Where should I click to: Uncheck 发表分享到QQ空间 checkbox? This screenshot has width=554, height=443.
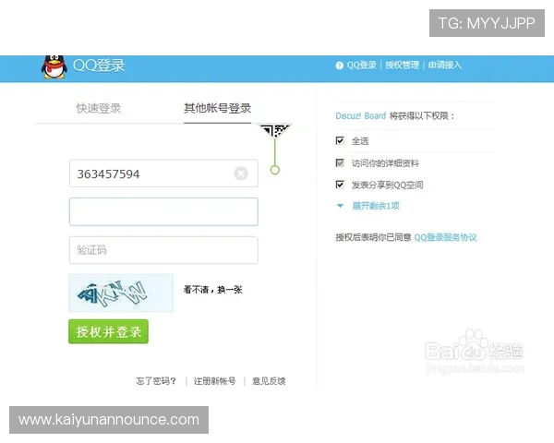click(340, 185)
